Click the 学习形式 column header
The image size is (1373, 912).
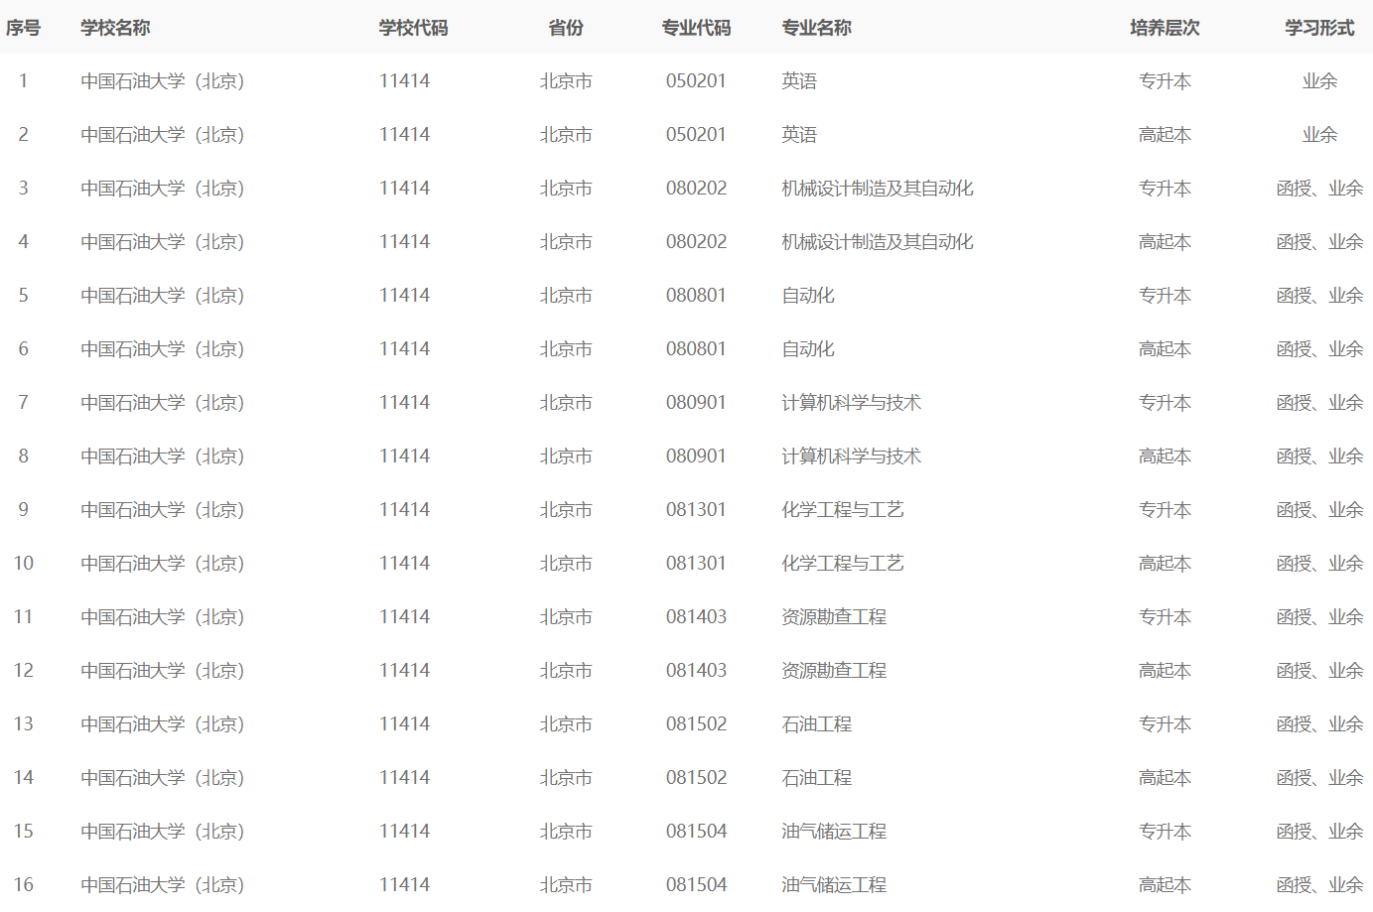point(1319,28)
